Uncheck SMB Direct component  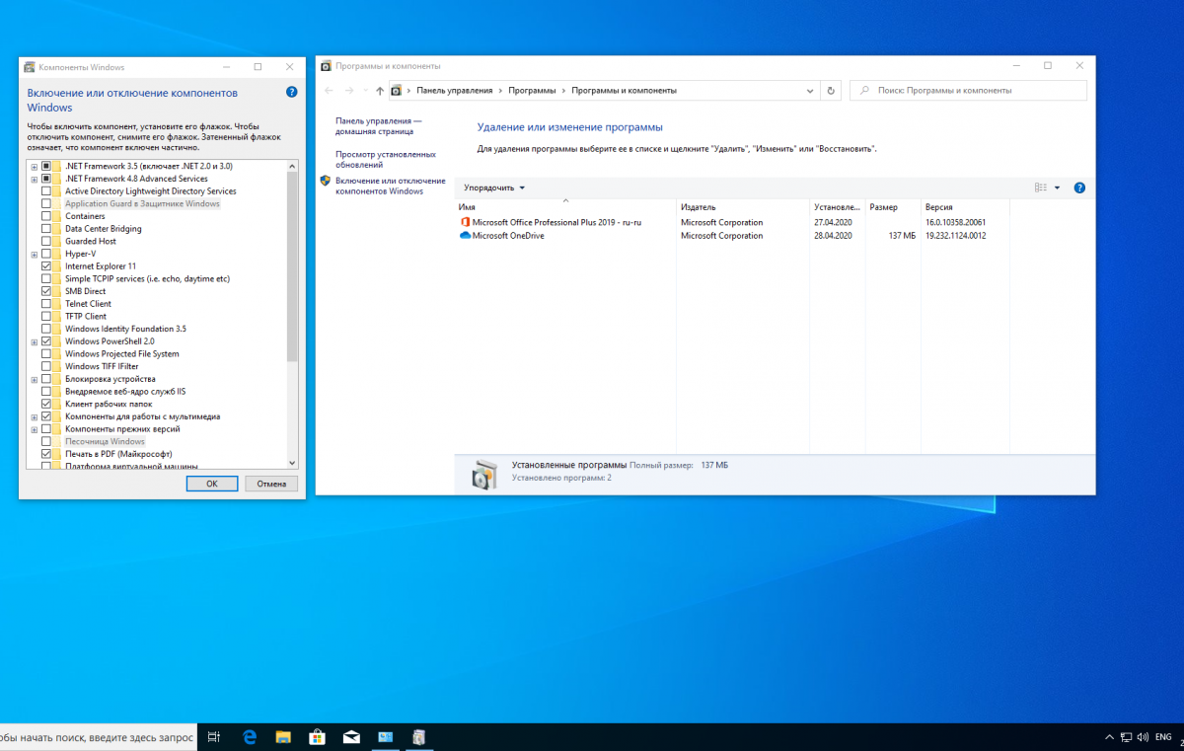coord(46,291)
